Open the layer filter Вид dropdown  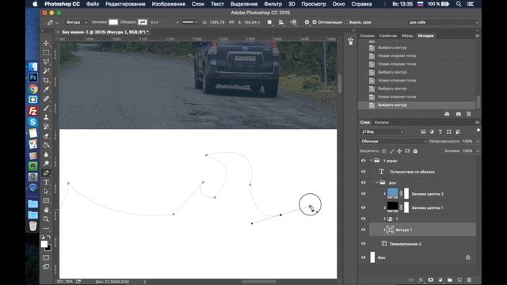383,132
